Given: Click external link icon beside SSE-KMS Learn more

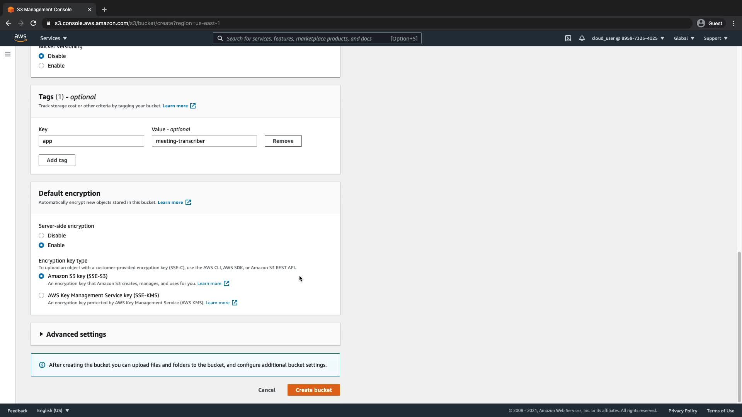Looking at the screenshot, I should 235,303.
